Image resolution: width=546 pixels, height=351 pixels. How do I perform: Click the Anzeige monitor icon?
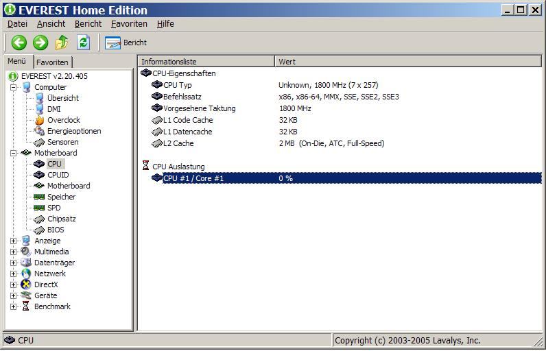pyautogui.click(x=26, y=241)
